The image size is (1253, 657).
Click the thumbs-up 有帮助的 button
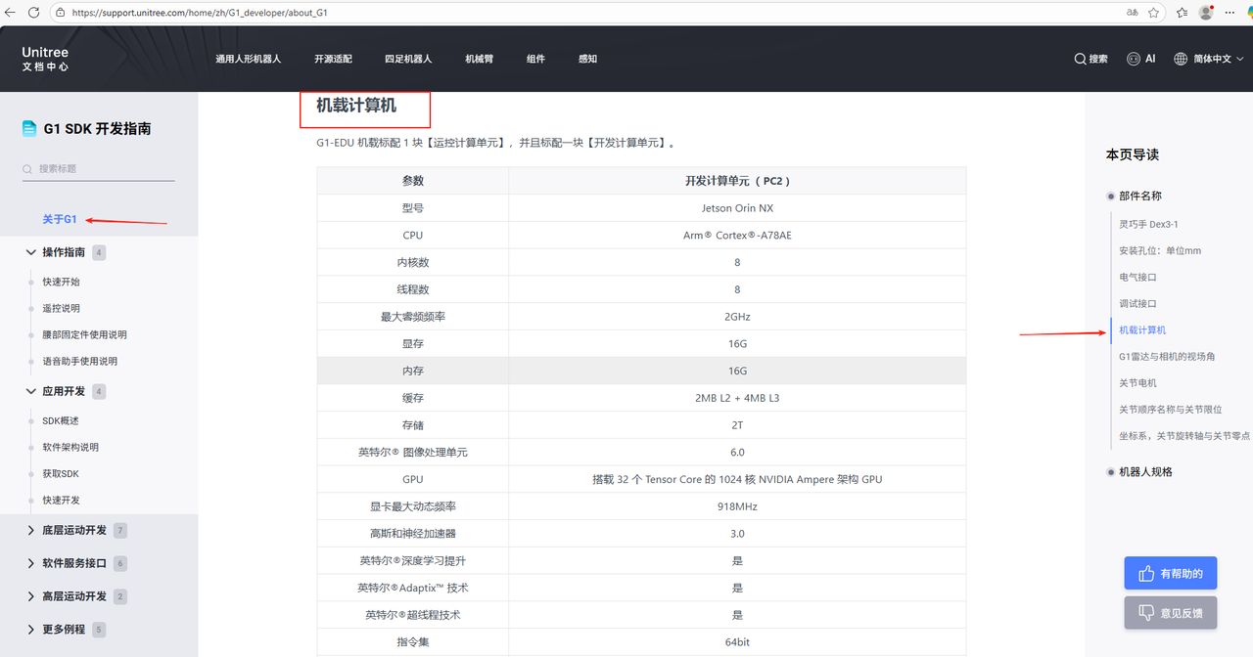[x=1171, y=573]
